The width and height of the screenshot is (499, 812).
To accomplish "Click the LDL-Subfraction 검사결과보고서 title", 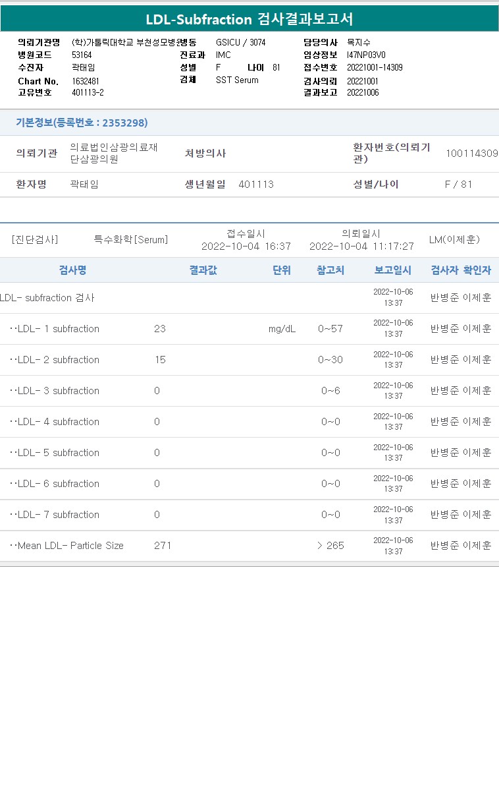I will [x=249, y=19].
